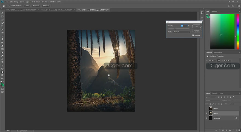Toggle Quick Mask mode icon
The height and width of the screenshot is (132, 241).
(x=2, y=89)
